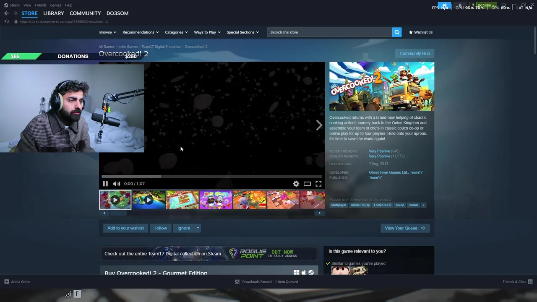Open the notifications bell icon in the top bar
This screenshot has width=537, height=302.
tap(460, 5)
